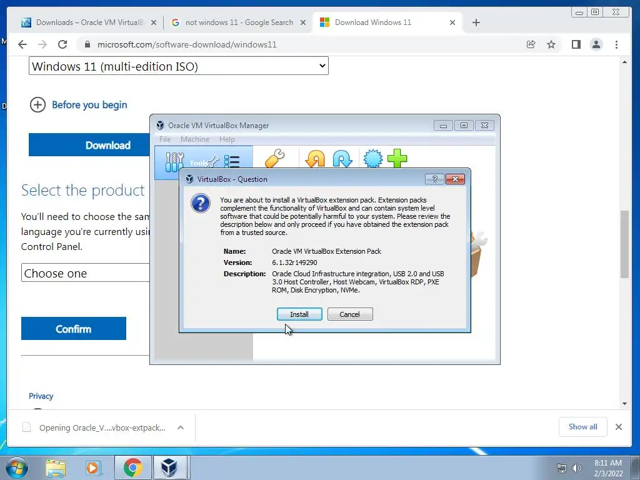Image resolution: width=640 pixels, height=480 pixels.
Task: Go back in Chrome
Action: (x=22, y=44)
